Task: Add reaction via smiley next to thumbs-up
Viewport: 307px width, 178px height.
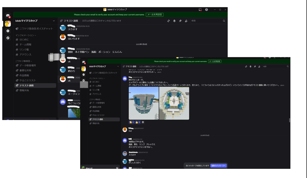Action: [143, 122]
